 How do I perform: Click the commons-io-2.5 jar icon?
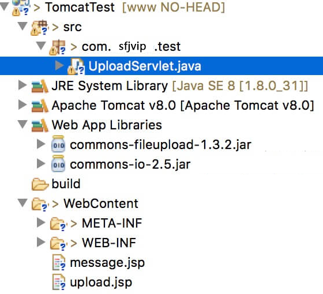click(58, 163)
